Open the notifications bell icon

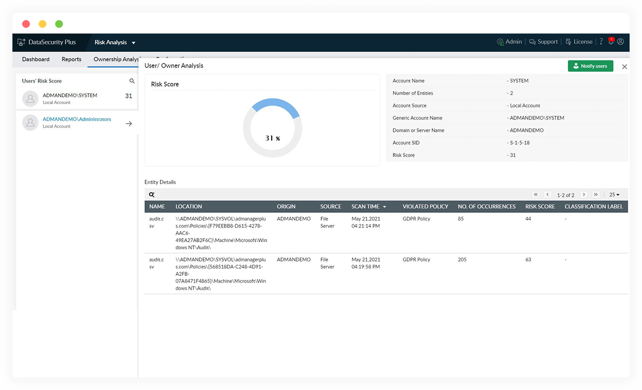611,41
